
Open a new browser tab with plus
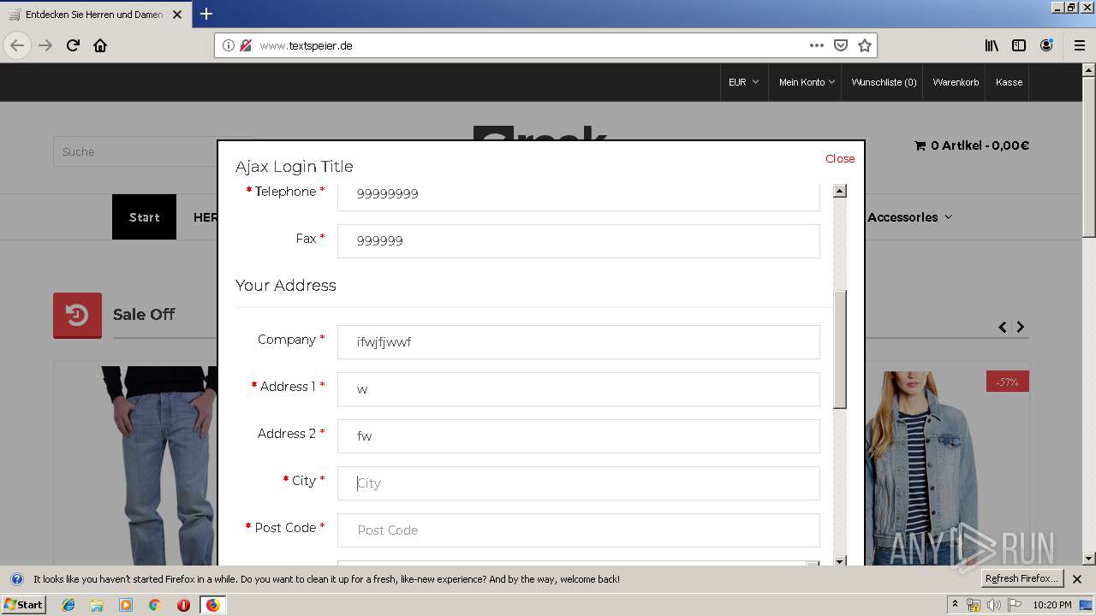206,14
